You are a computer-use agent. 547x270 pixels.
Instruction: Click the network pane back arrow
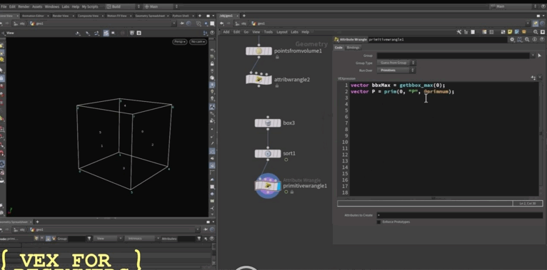tap(222, 24)
